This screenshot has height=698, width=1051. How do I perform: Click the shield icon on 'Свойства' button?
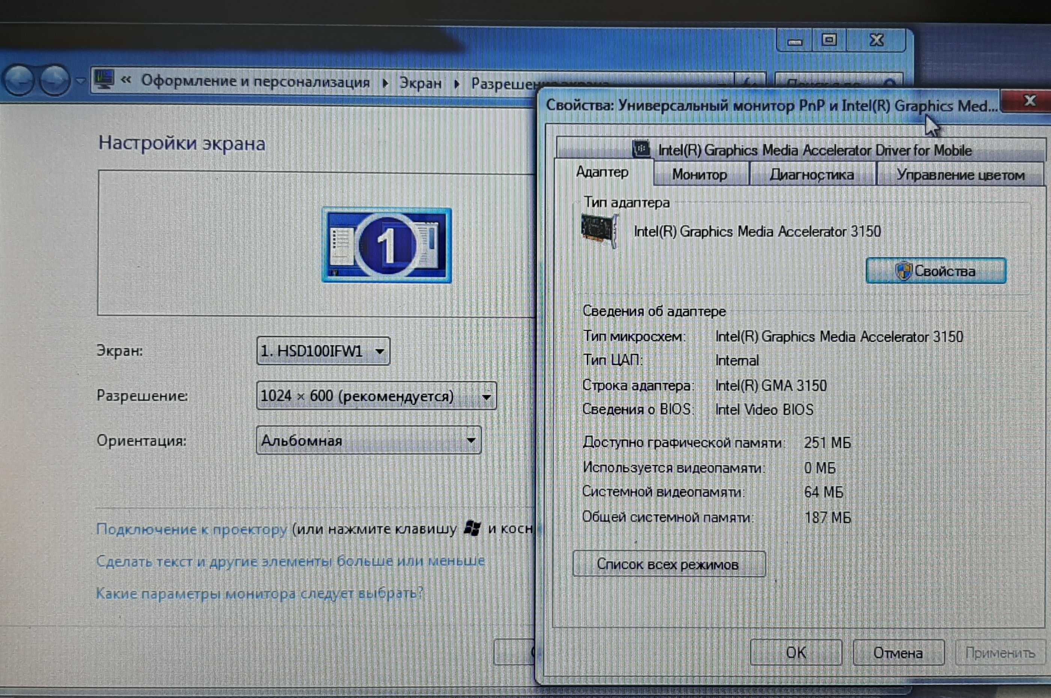pyautogui.click(x=903, y=271)
